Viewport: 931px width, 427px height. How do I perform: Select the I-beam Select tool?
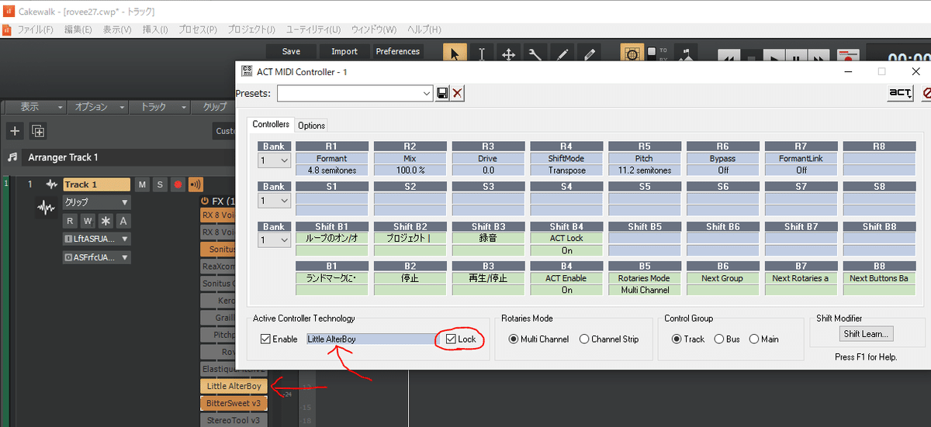pyautogui.click(x=482, y=54)
